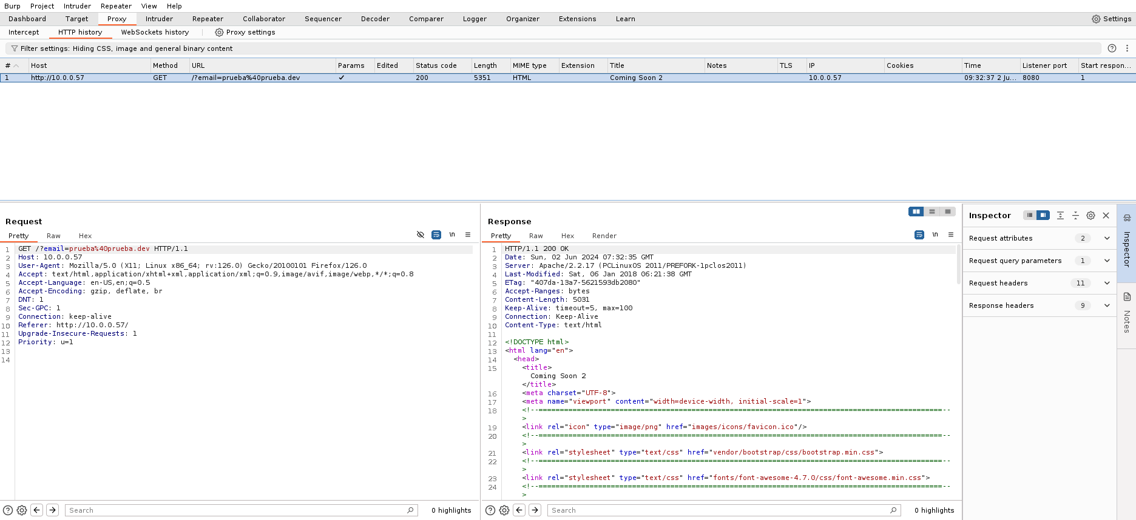Expand Request query parameters section
This screenshot has height=520, width=1136.
coord(1106,261)
